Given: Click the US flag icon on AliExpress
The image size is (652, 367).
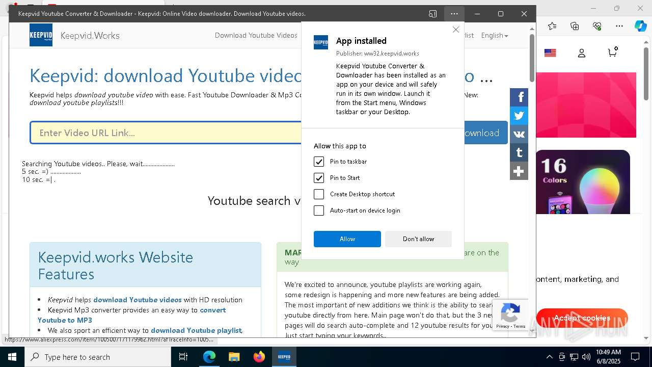Looking at the screenshot, I should (x=550, y=53).
